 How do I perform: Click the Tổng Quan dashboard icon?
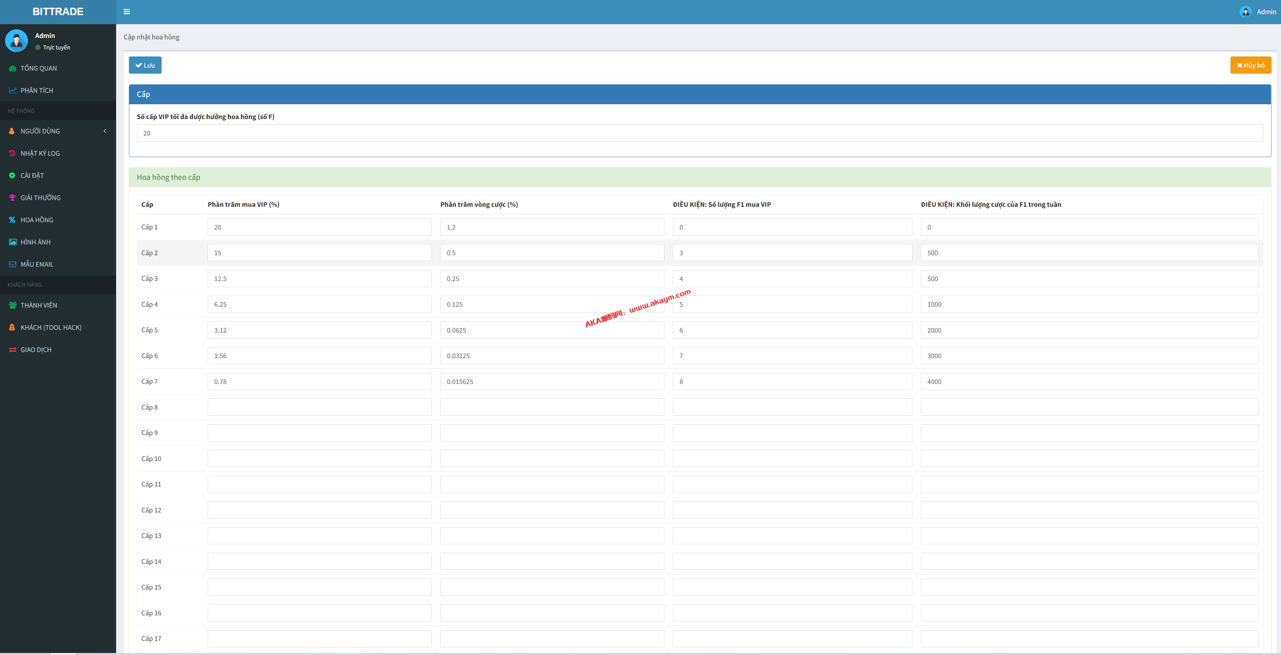(x=12, y=68)
